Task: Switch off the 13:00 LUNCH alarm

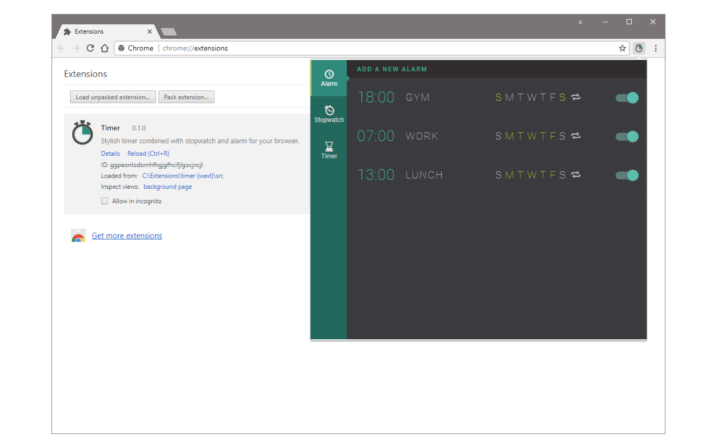Action: tap(627, 175)
